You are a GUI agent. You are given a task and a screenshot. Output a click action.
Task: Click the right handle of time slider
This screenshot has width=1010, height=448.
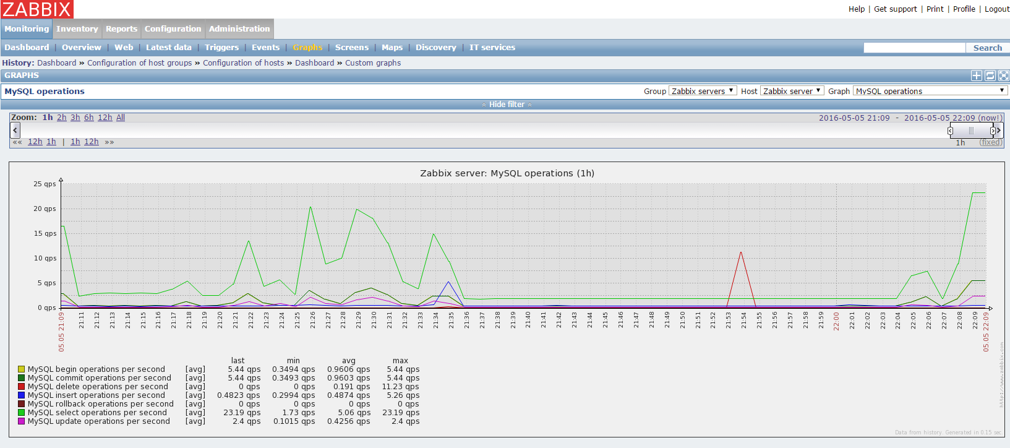tap(993, 131)
